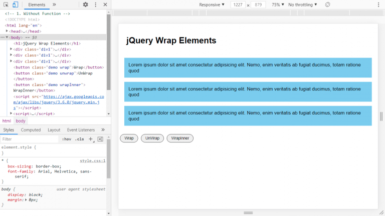Grab the viewport corner resize handle
Screen dimensions: 385x216
tap(381, 212)
